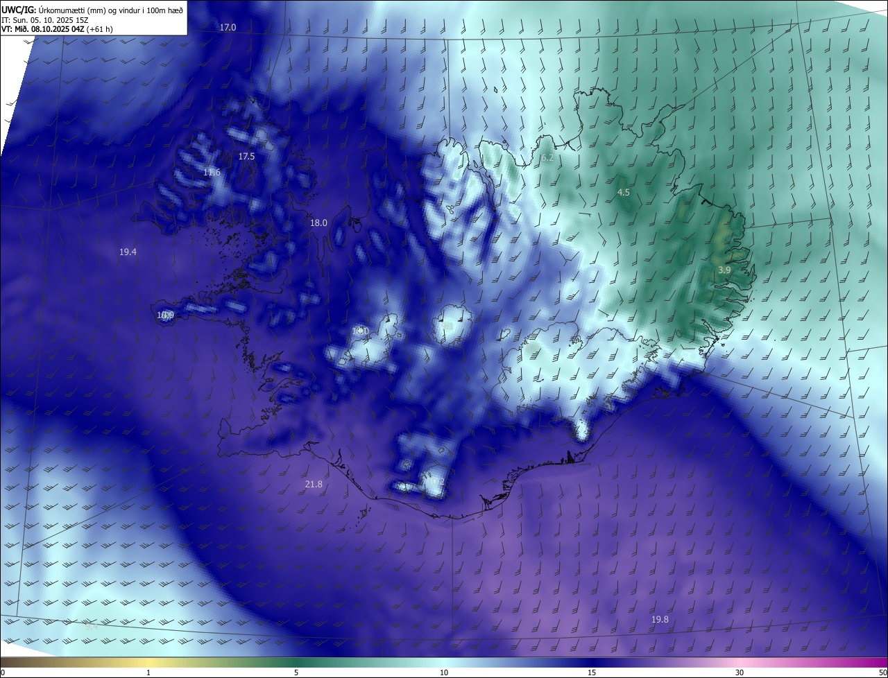Click the 5 tick on the color scale
The height and width of the screenshot is (678, 888).
(296, 672)
